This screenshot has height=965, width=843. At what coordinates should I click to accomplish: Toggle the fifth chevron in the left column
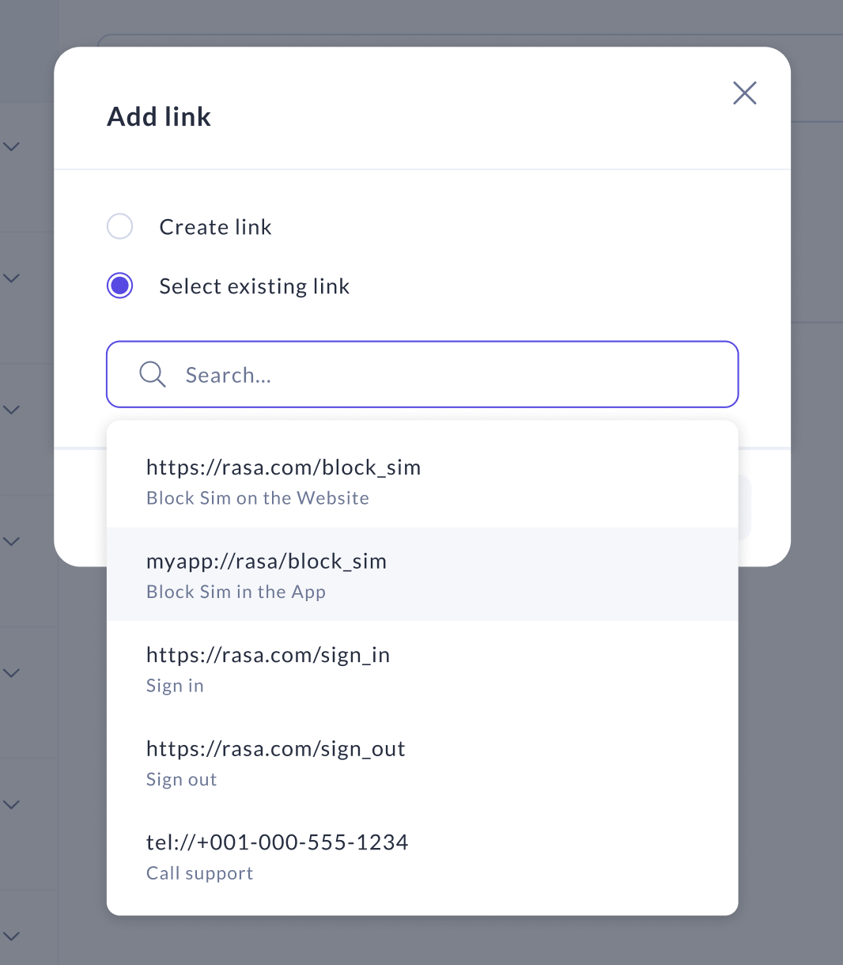point(12,673)
